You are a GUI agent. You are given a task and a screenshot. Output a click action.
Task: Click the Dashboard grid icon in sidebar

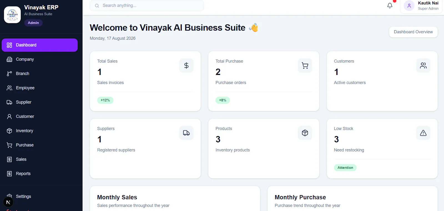9,45
